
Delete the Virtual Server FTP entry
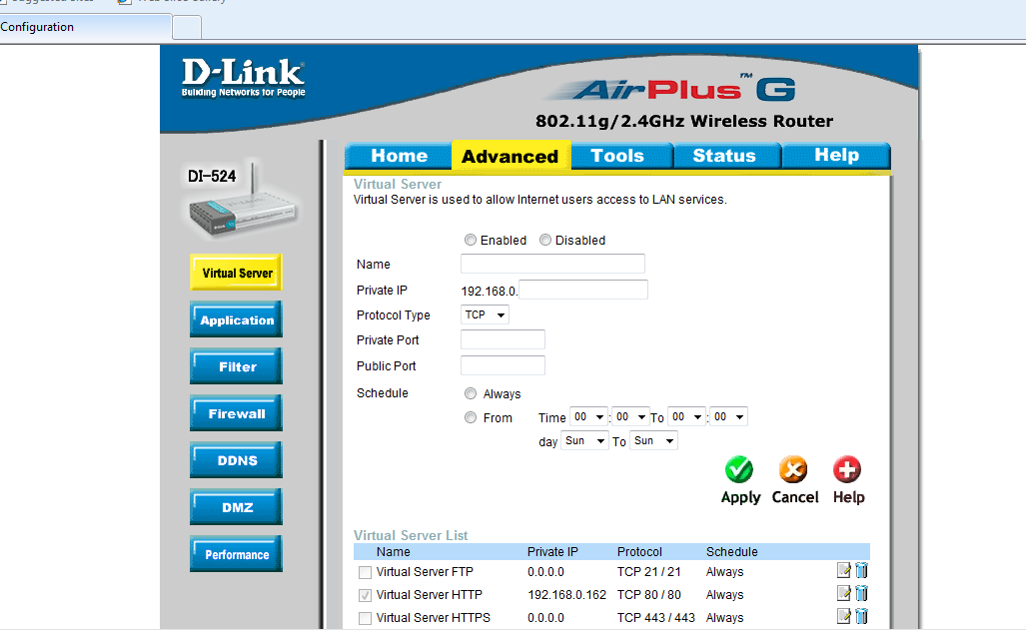pos(862,570)
